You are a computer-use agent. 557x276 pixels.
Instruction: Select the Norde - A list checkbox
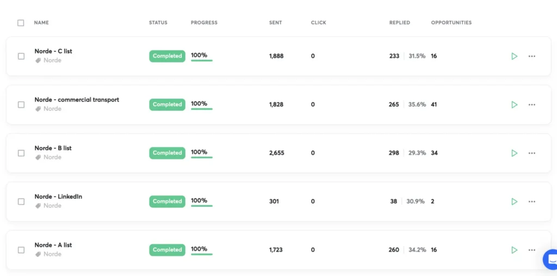tap(21, 250)
